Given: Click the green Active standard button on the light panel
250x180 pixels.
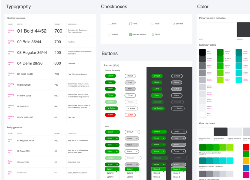Looking at the screenshot, I should pos(110,89).
